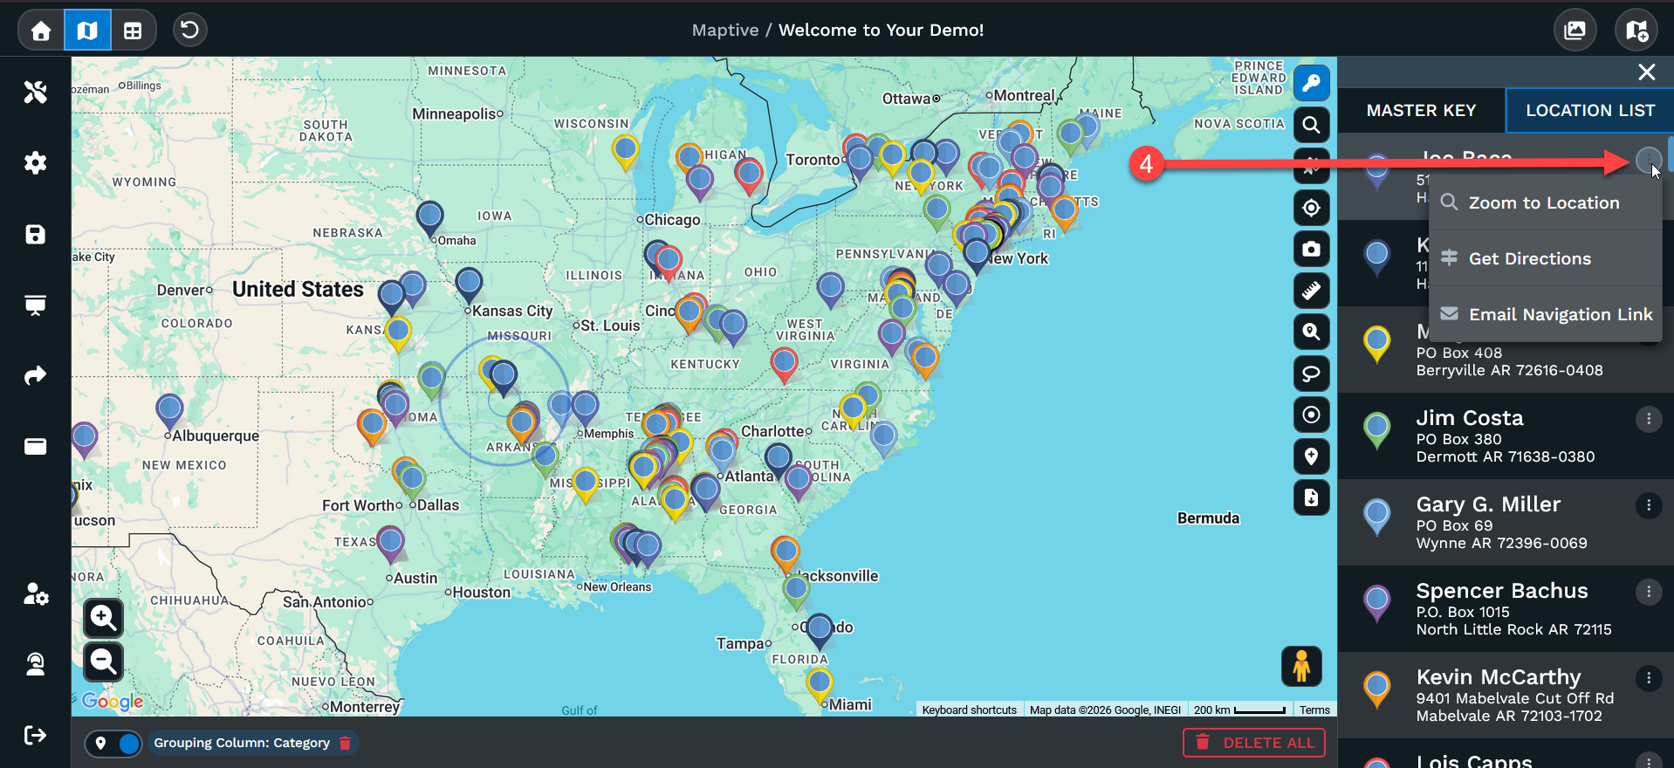Select the radius circle tool

pyautogui.click(x=1311, y=415)
